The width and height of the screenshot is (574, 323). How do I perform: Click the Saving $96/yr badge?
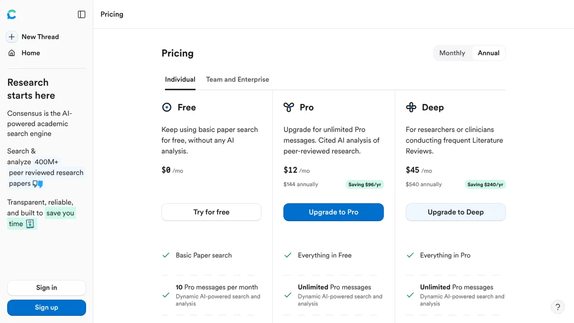pyautogui.click(x=364, y=184)
